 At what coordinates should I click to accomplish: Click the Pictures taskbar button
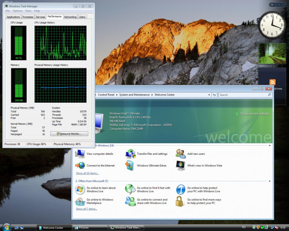coord(90,228)
